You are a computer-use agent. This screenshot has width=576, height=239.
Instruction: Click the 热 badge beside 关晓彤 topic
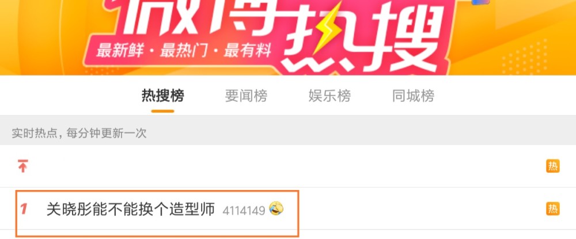552,208
